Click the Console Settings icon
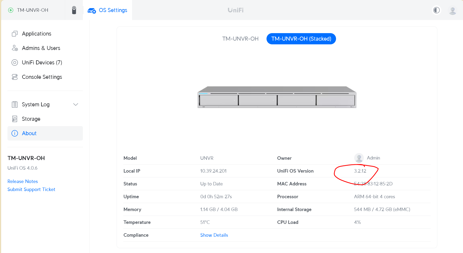The height and width of the screenshot is (253, 463). click(15, 77)
